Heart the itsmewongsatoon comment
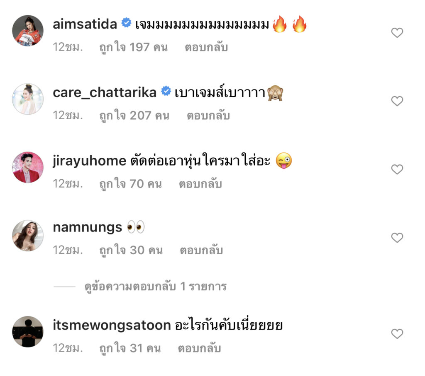425x376 pixels. pos(397,334)
